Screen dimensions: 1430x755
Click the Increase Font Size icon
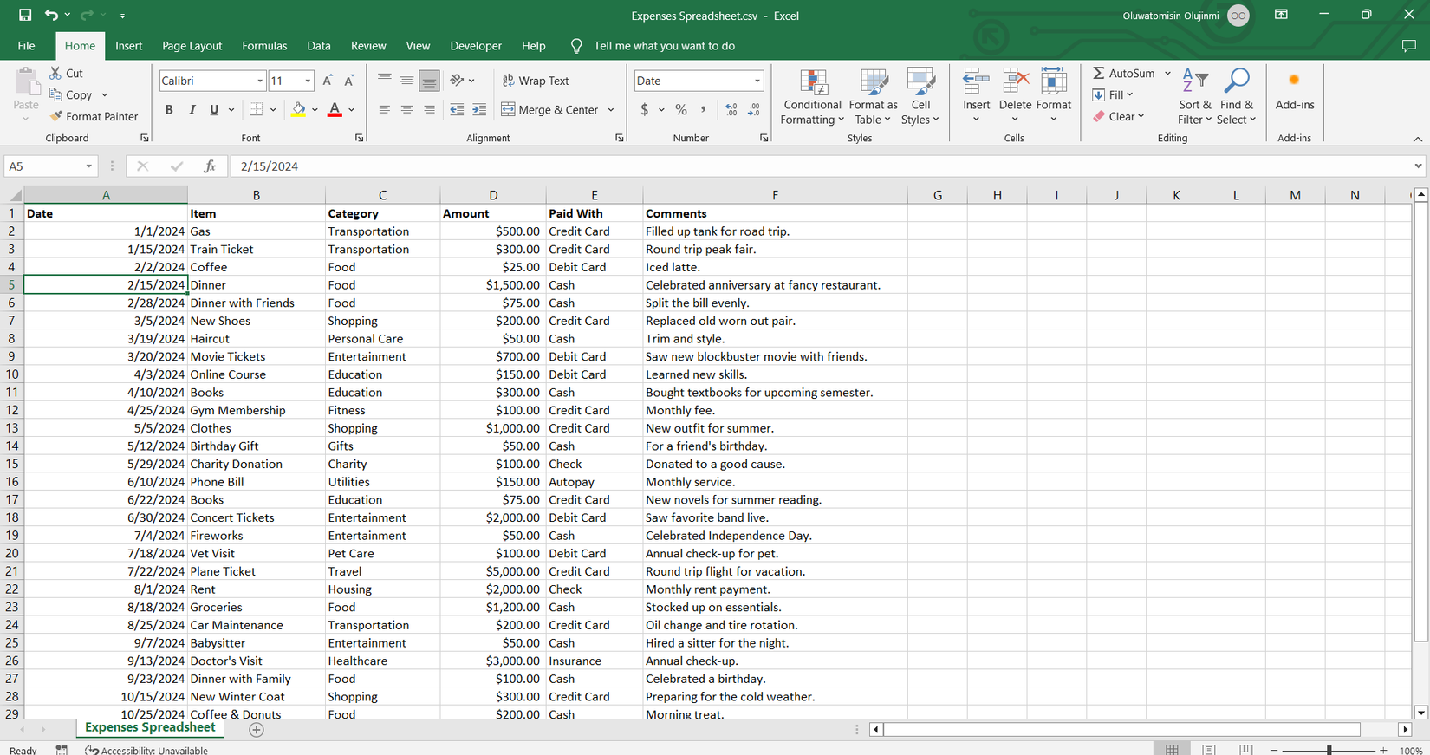click(x=328, y=81)
